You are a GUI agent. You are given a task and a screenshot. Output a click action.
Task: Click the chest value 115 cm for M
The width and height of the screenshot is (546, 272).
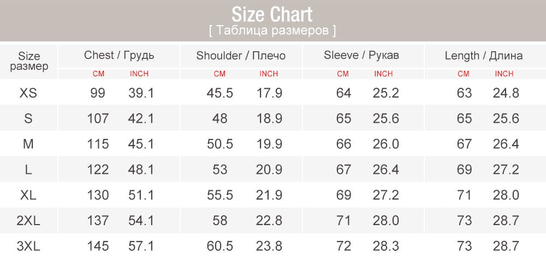(98, 144)
